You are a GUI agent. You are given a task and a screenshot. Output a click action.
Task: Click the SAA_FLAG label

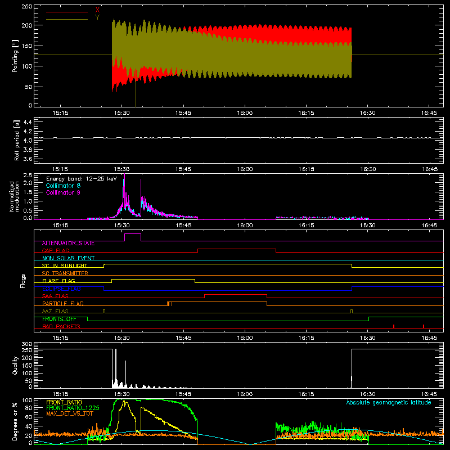tap(55, 296)
